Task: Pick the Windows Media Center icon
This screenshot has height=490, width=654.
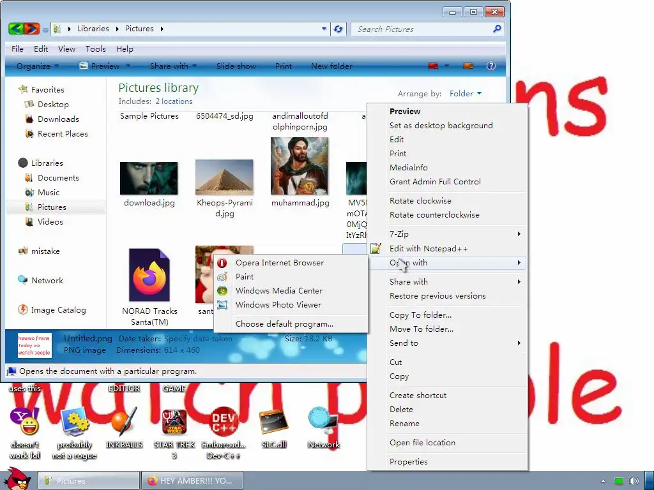Action: click(222, 291)
